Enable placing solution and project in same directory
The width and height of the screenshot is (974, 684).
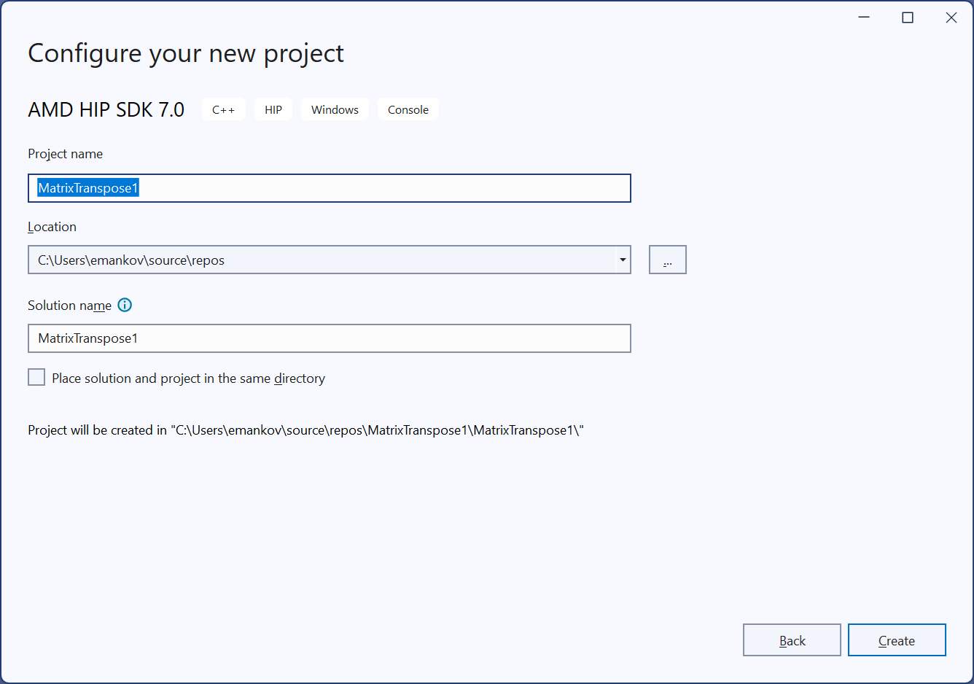click(x=36, y=377)
